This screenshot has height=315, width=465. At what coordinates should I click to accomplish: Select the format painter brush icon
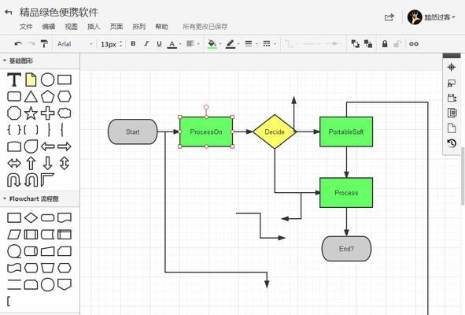pos(44,44)
